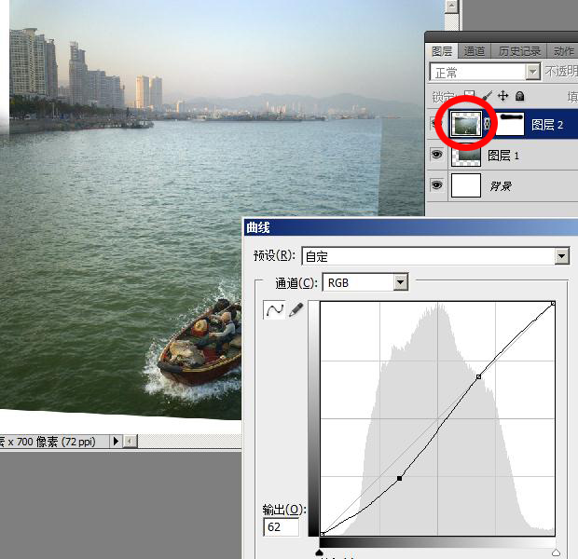Click the 输出 output value field
The height and width of the screenshot is (559, 578).
coord(281,527)
